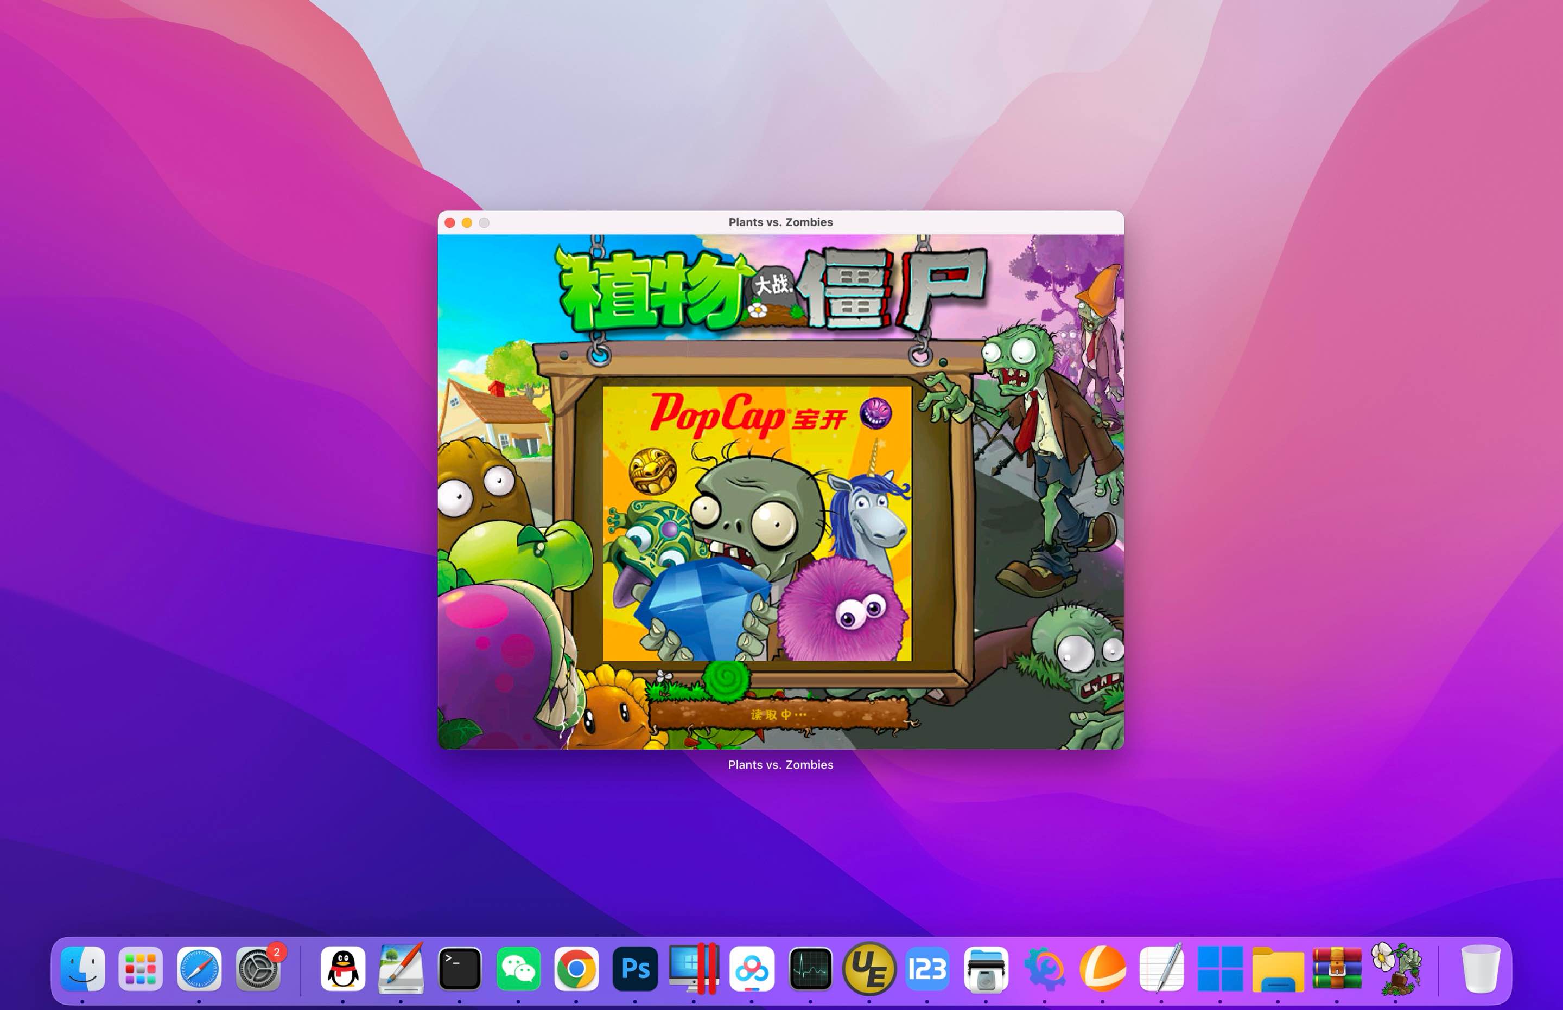Open Photoshop from the dock
Viewport: 1563px width, 1010px height.
pyautogui.click(x=635, y=969)
